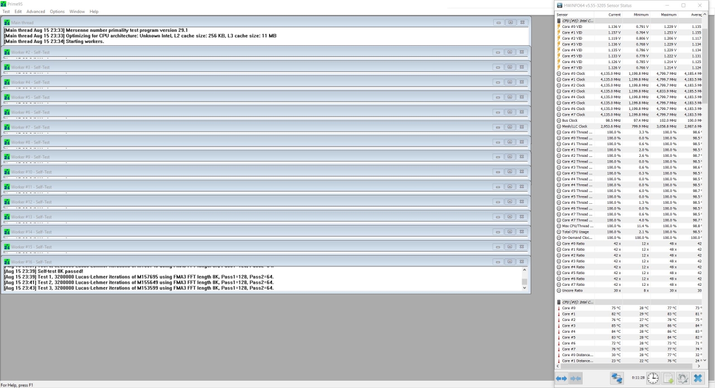Click HWiNFO sensor list vertical scrollbar
This screenshot has height=388, width=715.
click(x=704, y=61)
